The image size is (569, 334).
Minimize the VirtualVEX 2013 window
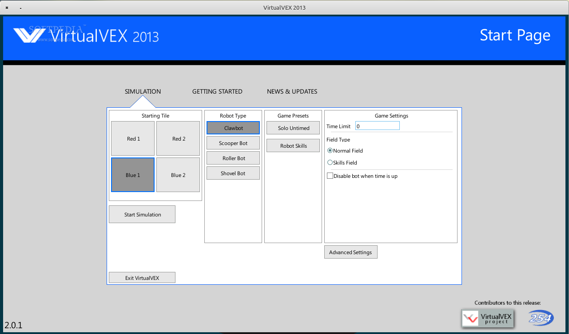(21, 8)
